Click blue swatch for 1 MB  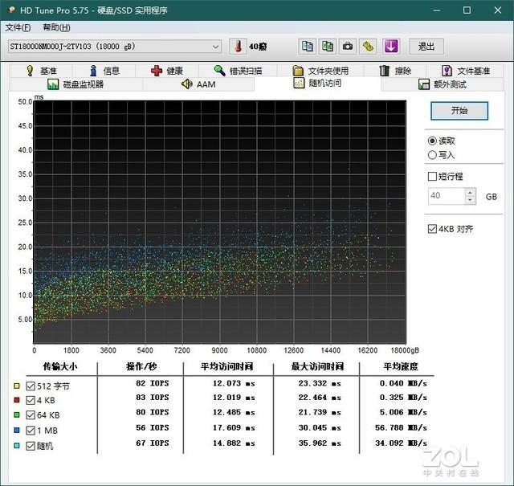point(17,430)
